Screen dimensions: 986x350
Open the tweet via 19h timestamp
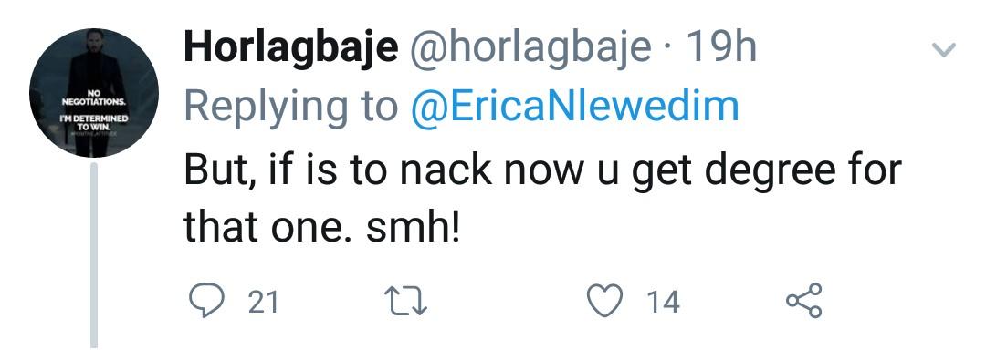[721, 47]
